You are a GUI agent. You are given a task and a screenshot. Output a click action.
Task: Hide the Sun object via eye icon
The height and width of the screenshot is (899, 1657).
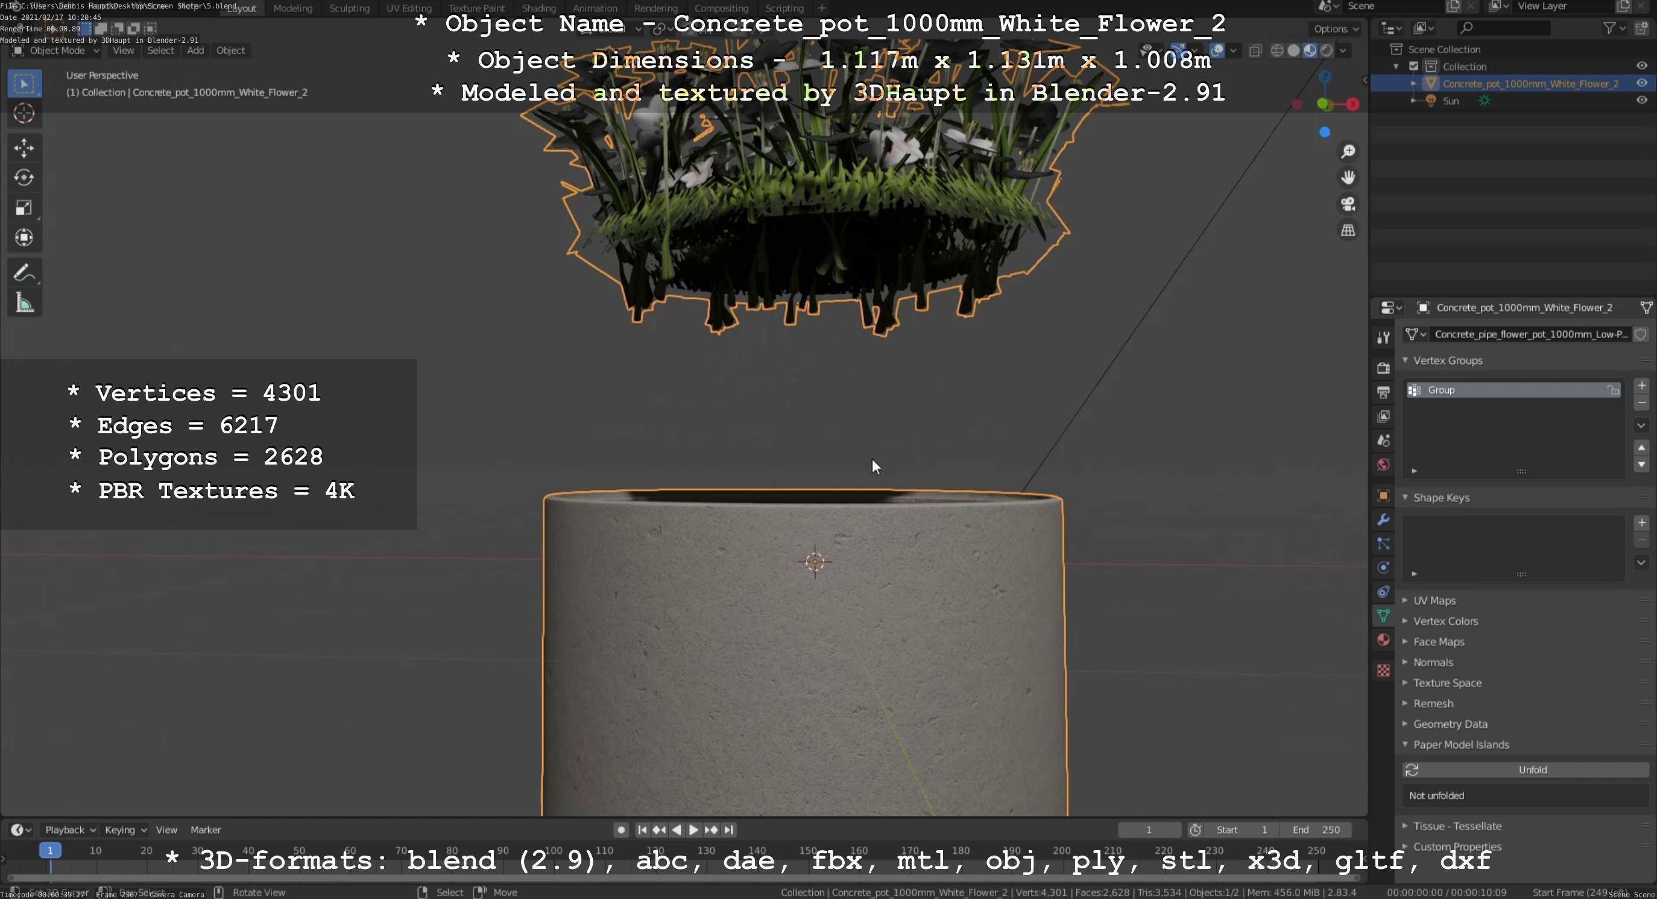pyautogui.click(x=1641, y=99)
